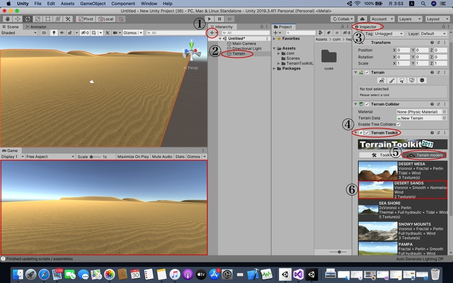Image resolution: width=453 pixels, height=283 pixels.
Task: Expand the Packages folder in Project
Action: point(274,68)
